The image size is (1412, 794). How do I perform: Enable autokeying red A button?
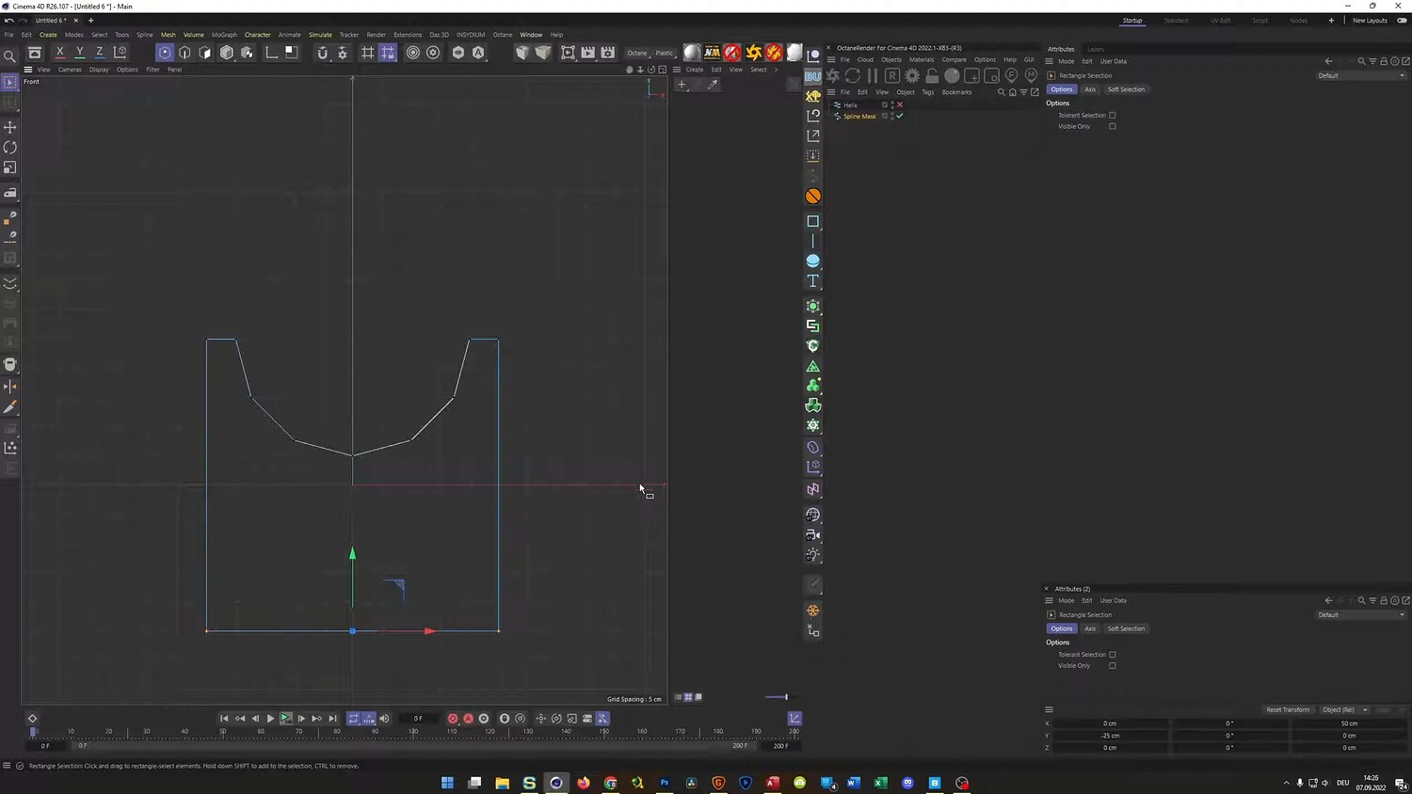coord(468,719)
